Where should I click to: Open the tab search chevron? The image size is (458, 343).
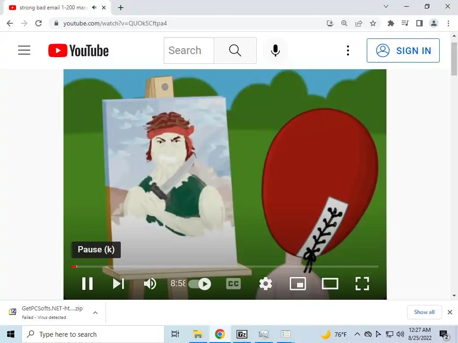coord(386,6)
